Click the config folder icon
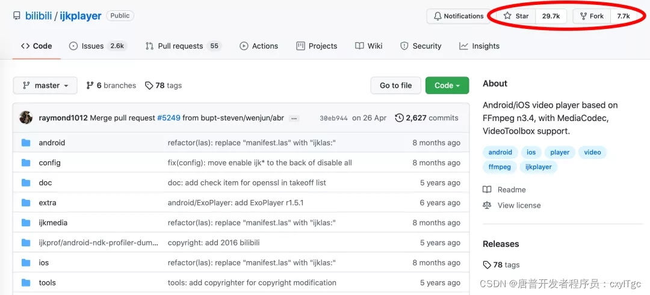This screenshot has width=650, height=295. click(26, 163)
